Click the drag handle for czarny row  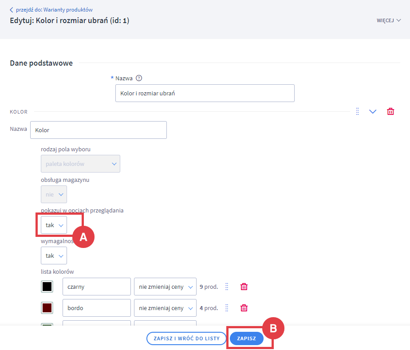pos(227,287)
